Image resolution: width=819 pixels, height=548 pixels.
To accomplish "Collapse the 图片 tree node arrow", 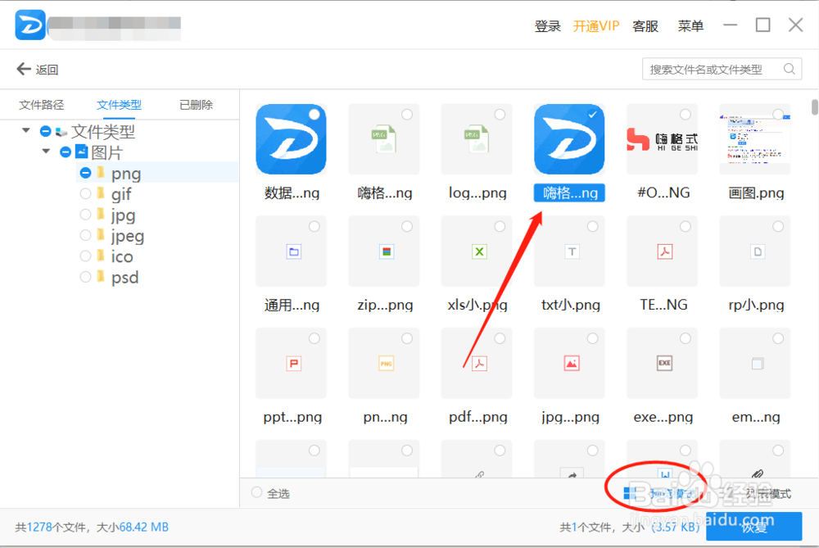I will 46,151.
